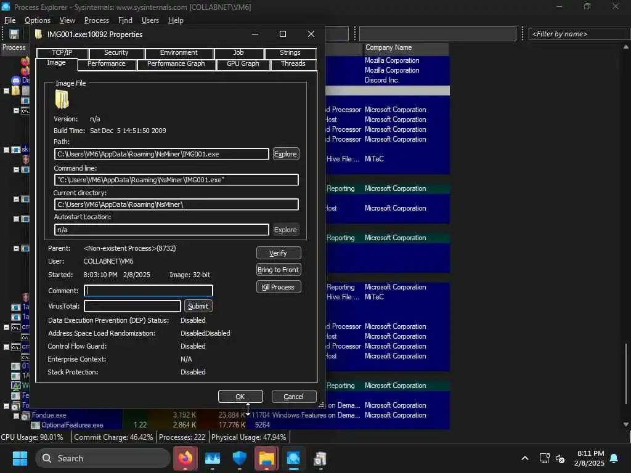
Task: Click the Command line field
Action: pyautogui.click(x=176, y=180)
